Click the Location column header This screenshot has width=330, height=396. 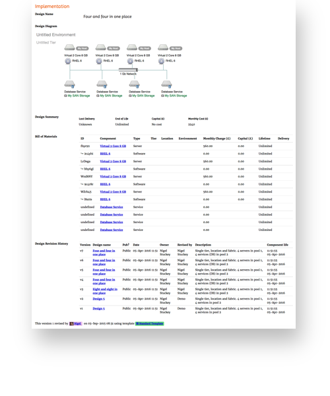[167, 139]
